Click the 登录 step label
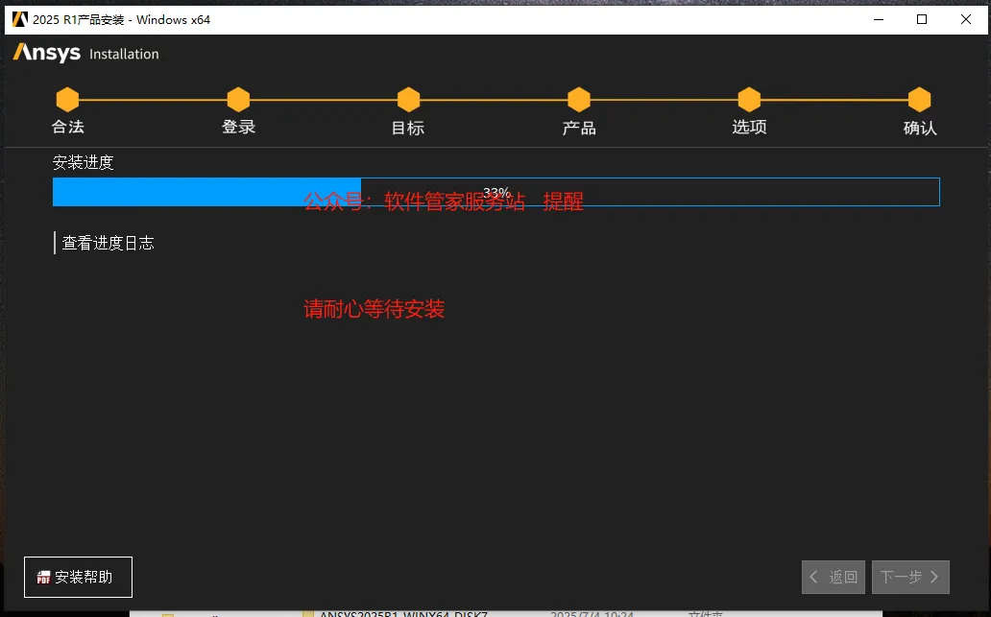Screen dimensions: 991x617 click(x=238, y=127)
